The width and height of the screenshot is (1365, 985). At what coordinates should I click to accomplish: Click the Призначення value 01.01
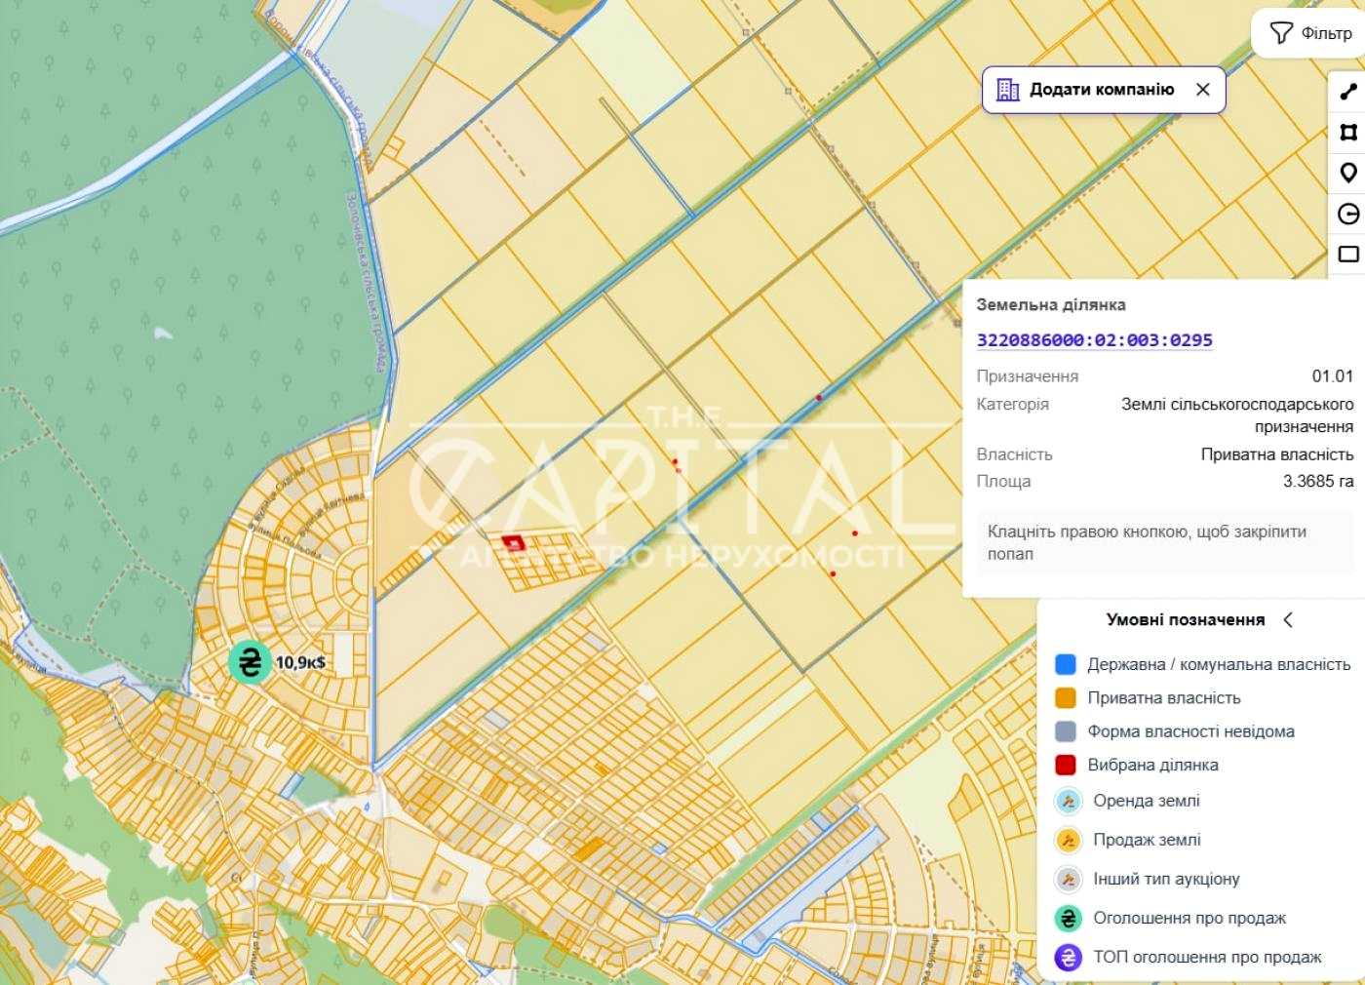click(1333, 376)
